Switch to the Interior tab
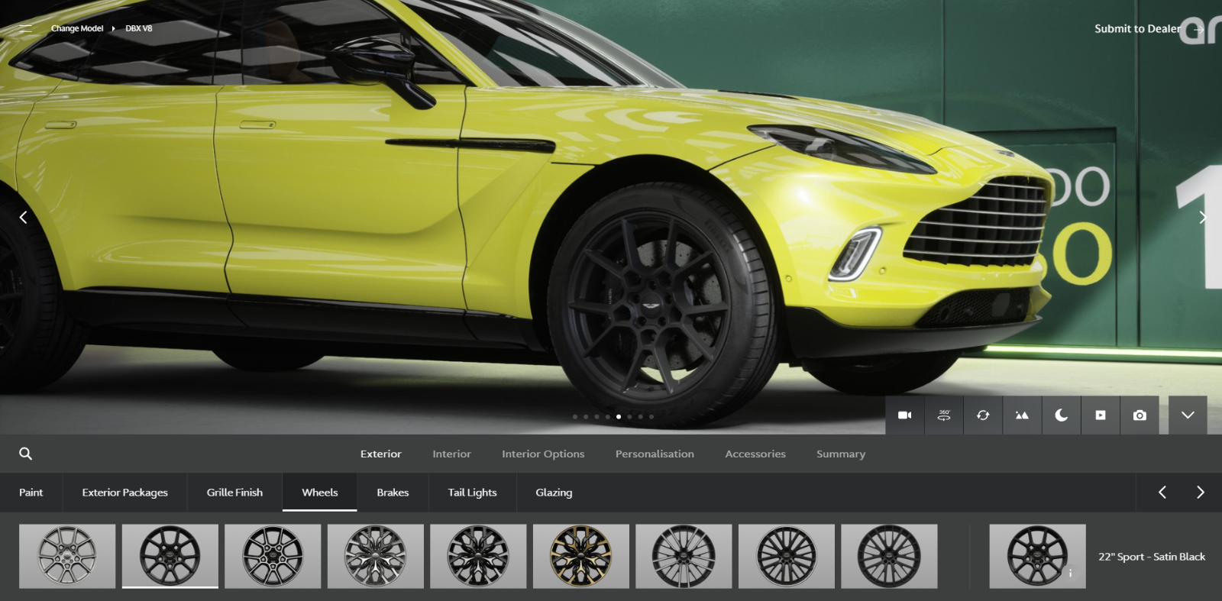This screenshot has height=601, width=1222. [x=451, y=454]
